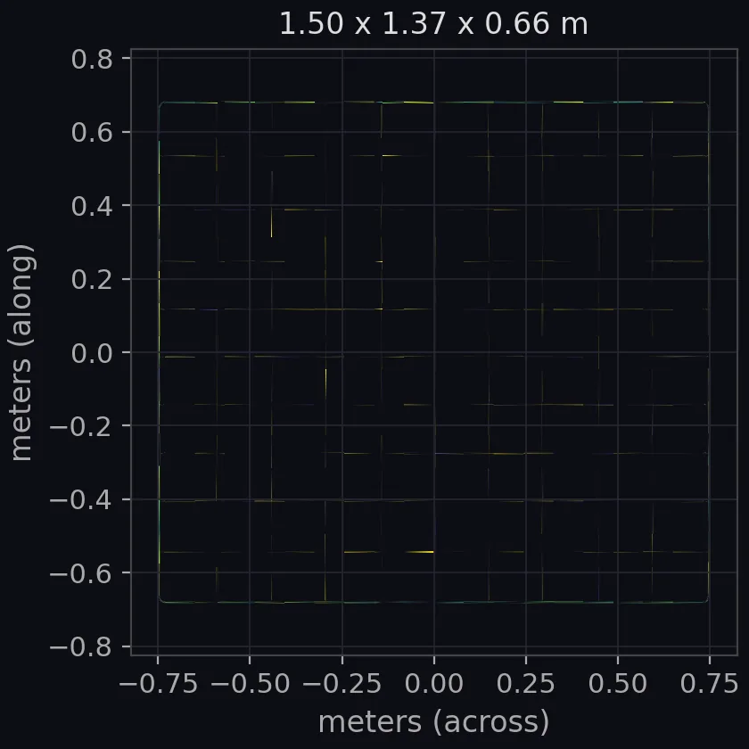Click the x-axis tick label −0.50

click(x=250, y=683)
